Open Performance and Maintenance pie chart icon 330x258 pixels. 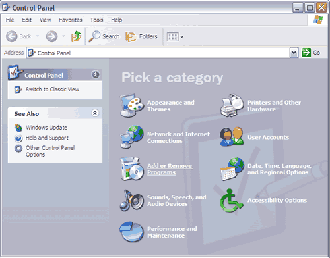click(132, 232)
